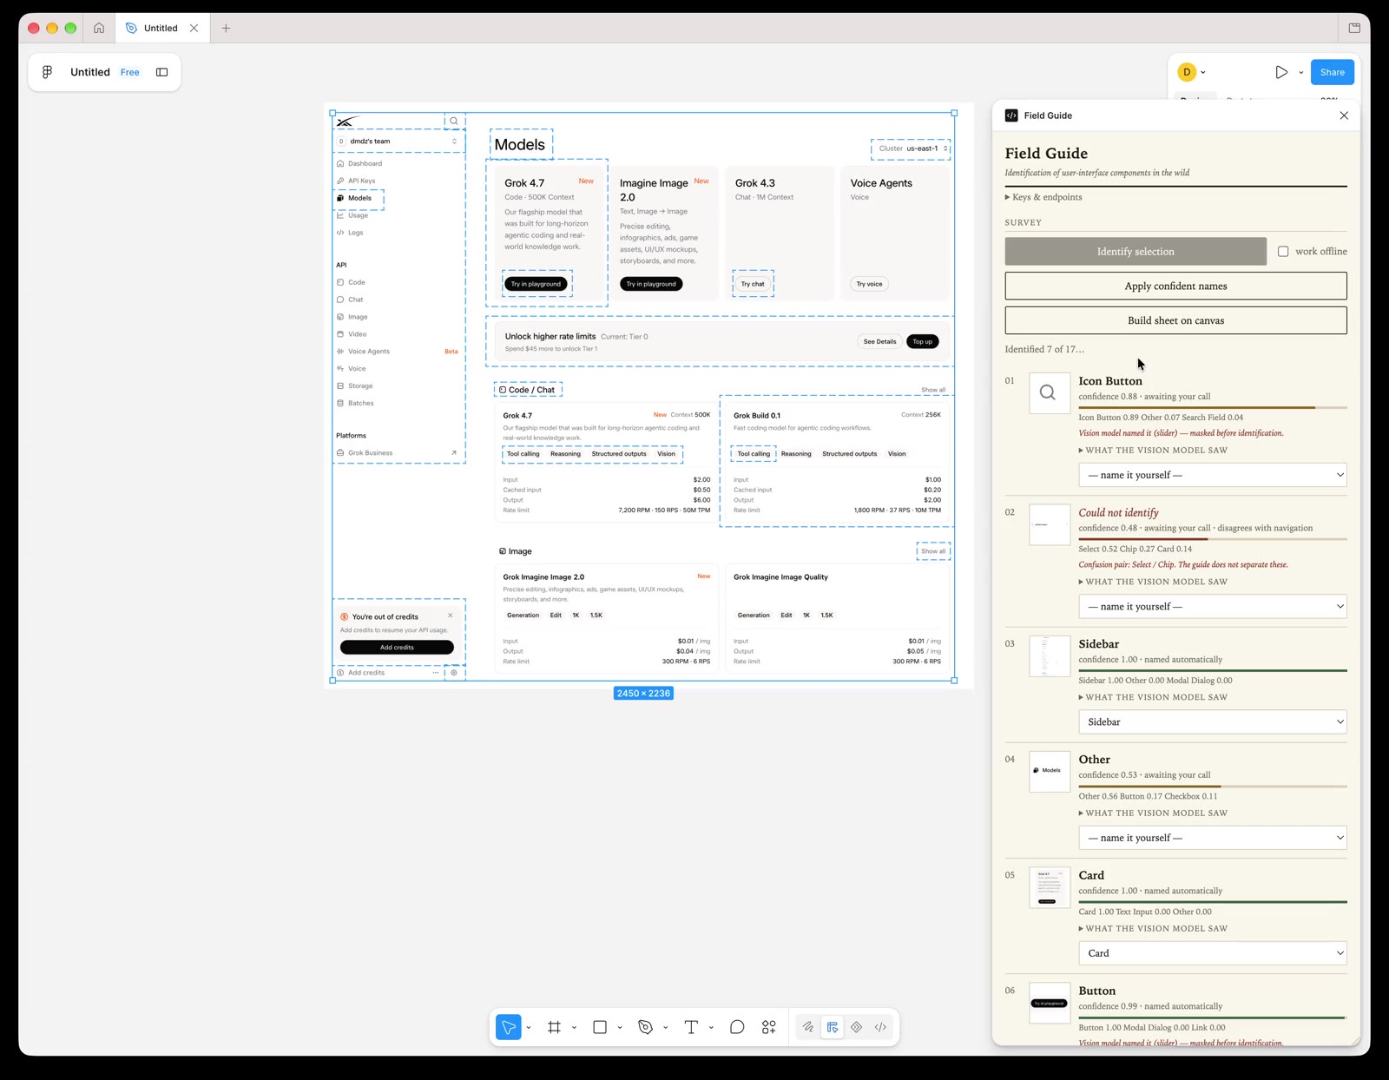Screen dimensions: 1389x1080
Task: Click Build sheet on canvas button
Action: click(x=1175, y=320)
